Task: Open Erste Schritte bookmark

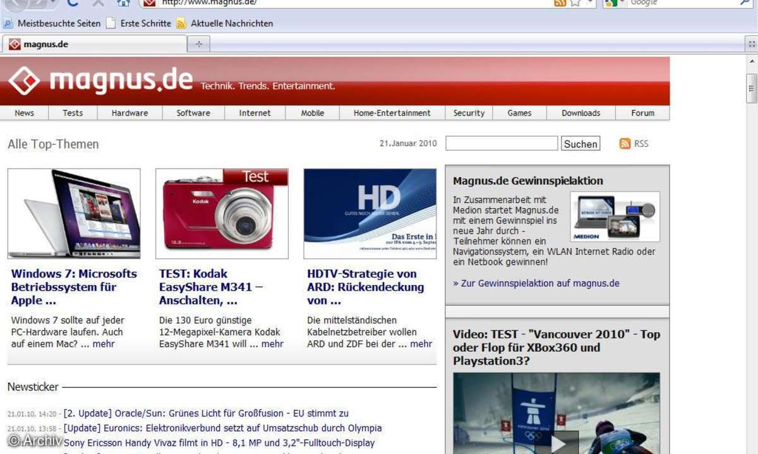Action: pyautogui.click(x=138, y=23)
